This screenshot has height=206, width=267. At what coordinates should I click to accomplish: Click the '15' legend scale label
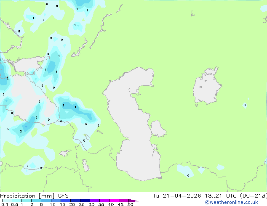point(62,204)
